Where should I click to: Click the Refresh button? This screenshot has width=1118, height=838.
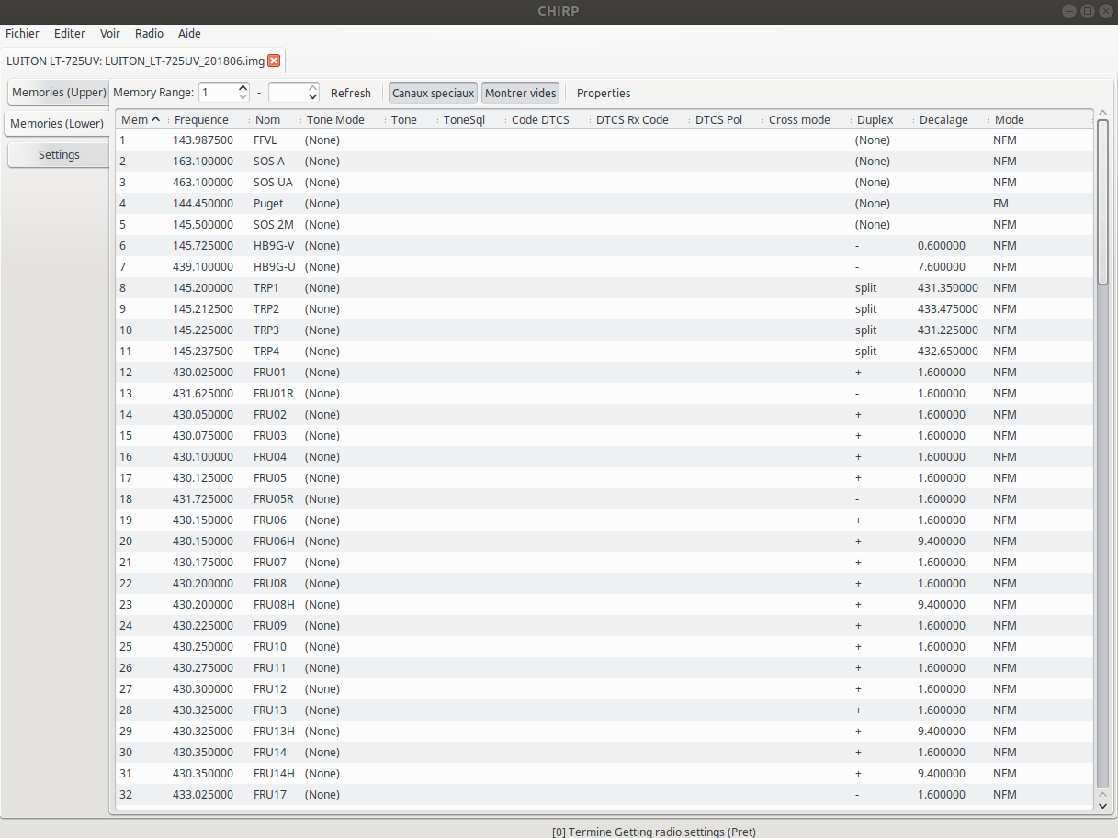[351, 93]
